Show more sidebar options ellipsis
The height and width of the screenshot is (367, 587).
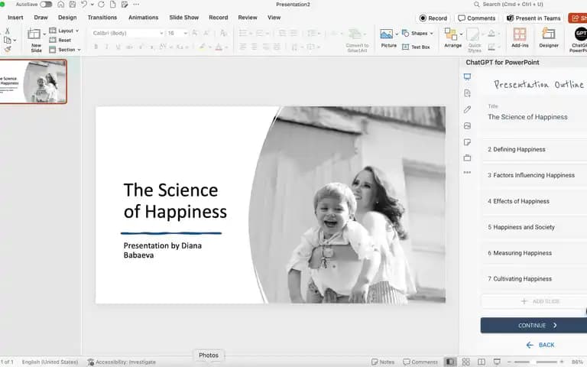pyautogui.click(x=467, y=172)
